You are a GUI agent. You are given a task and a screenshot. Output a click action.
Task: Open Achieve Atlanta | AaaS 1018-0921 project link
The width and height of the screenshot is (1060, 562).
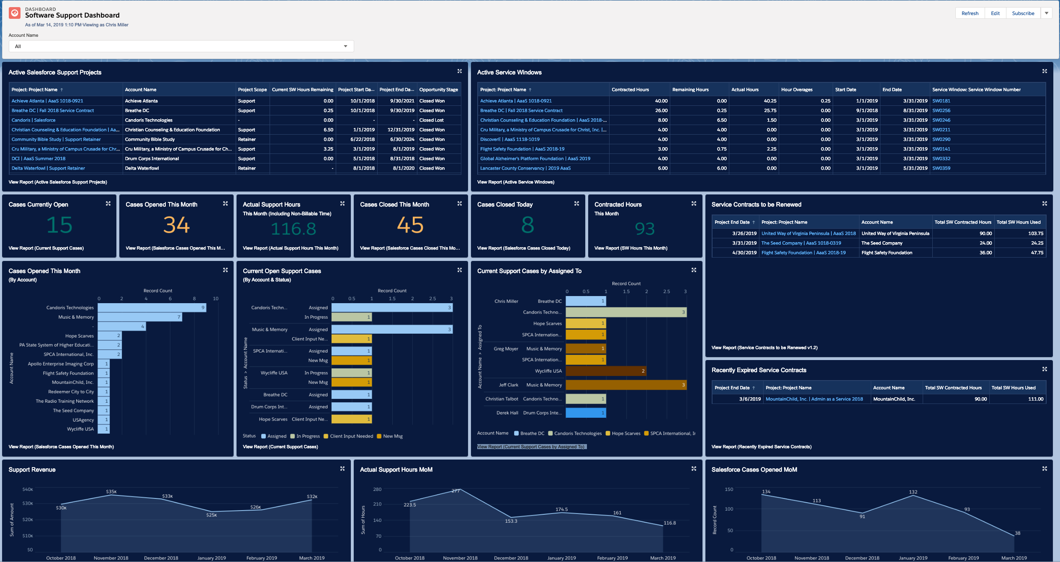tap(47, 101)
